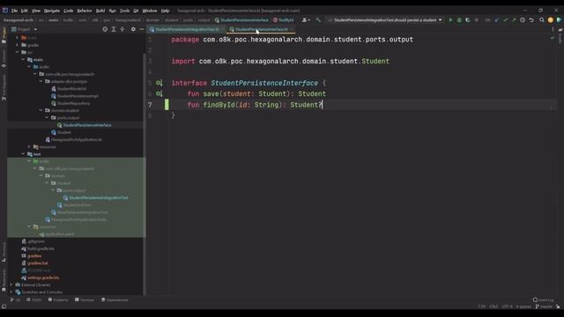564x317 pixels.
Task: Open the Edit menu
Action: pos(24,11)
